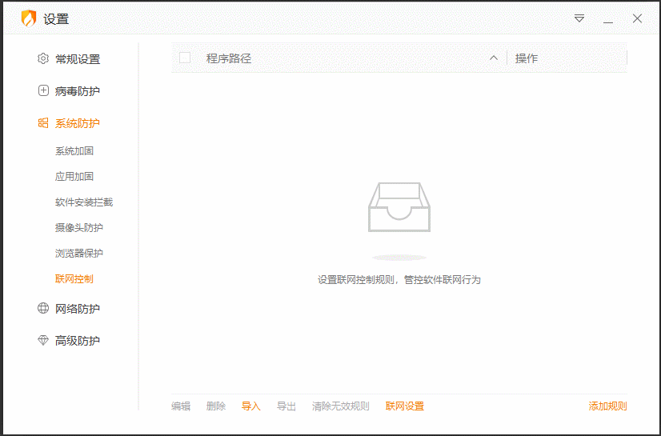Image resolution: width=661 pixels, height=436 pixels.
Task: Open 联网设置 link
Action: tap(405, 406)
